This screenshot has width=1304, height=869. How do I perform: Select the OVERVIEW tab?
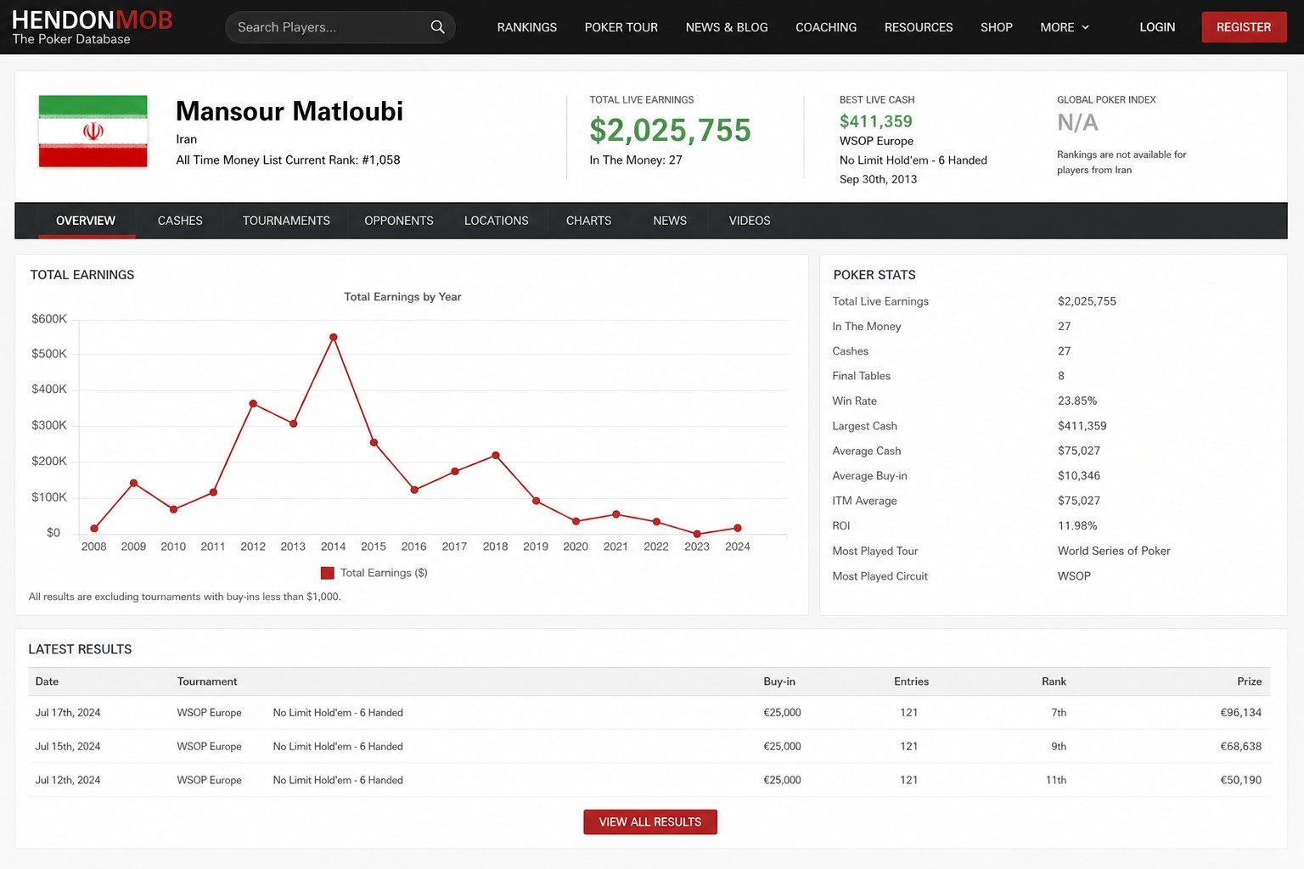tap(86, 221)
